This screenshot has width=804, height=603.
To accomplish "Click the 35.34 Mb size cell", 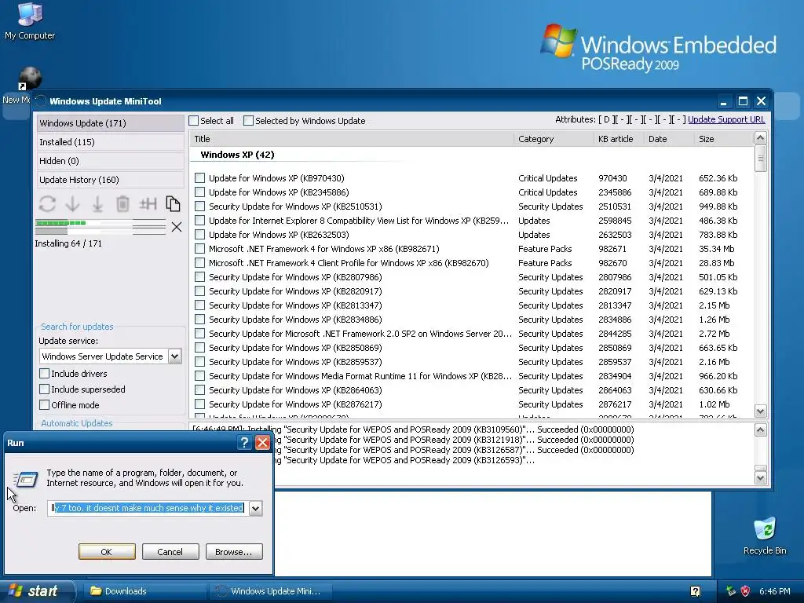I will [x=716, y=249].
